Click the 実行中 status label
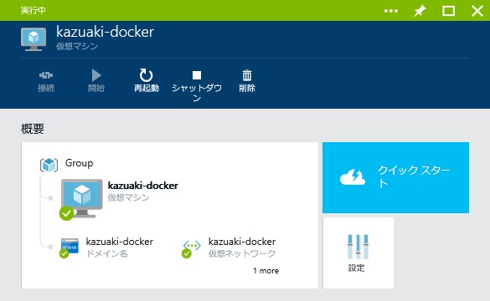The height and width of the screenshot is (301, 490). point(34,10)
